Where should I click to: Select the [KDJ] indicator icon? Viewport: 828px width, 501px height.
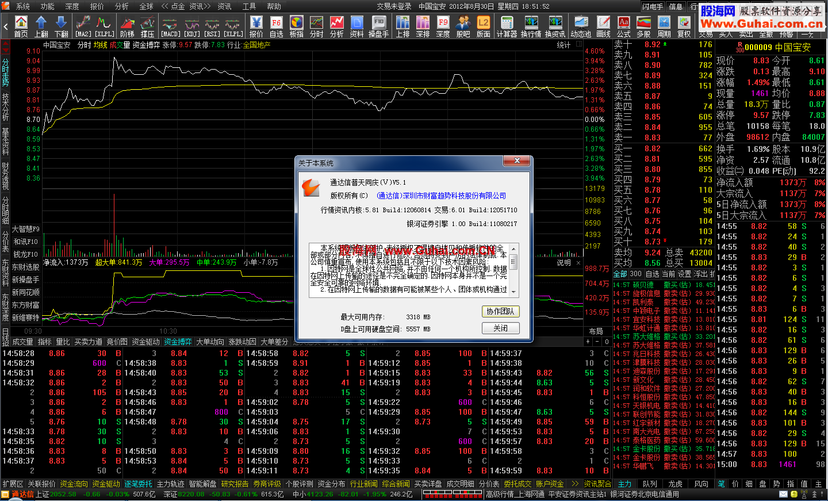coord(192,26)
